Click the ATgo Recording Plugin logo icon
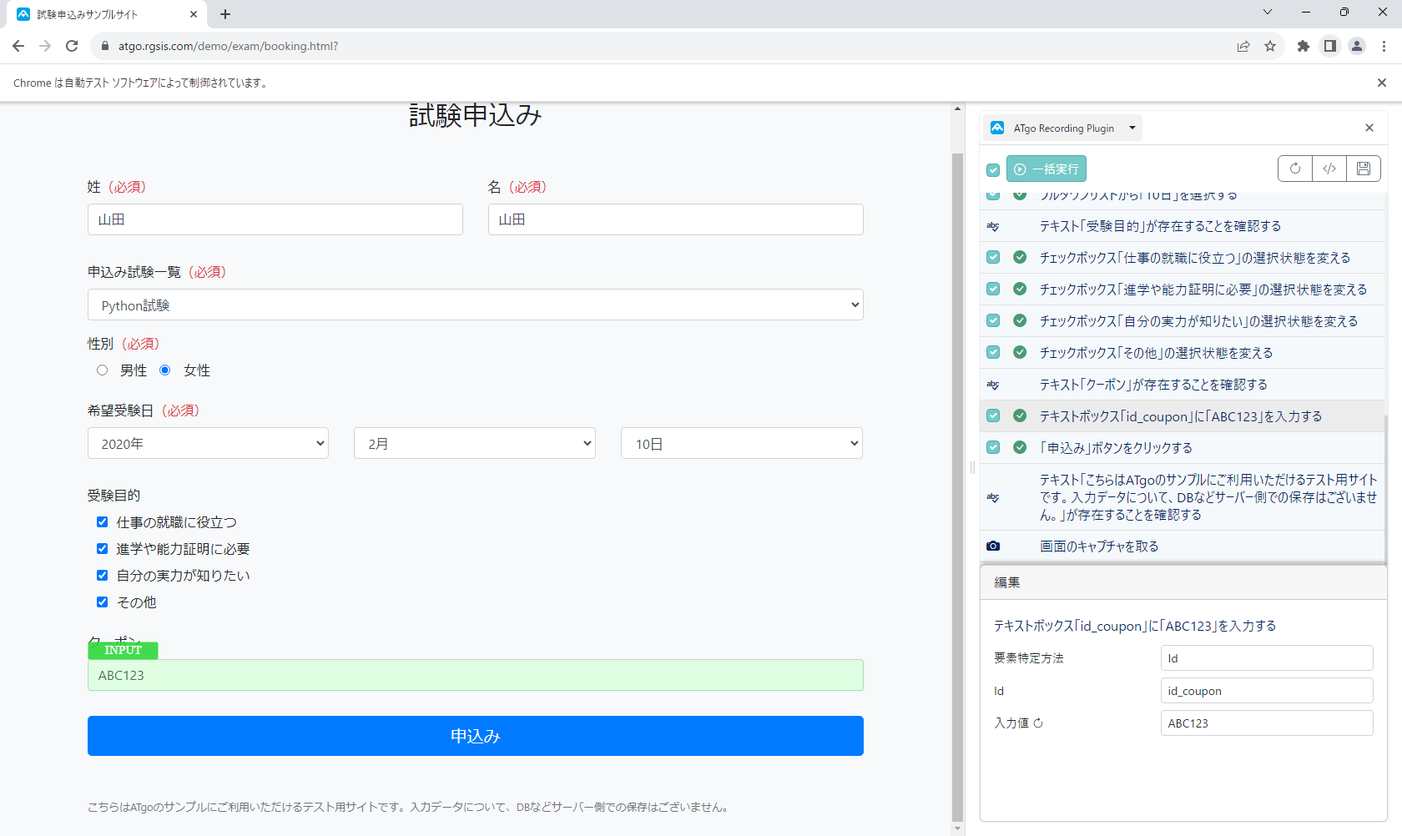Viewport: 1402px width, 836px height. point(998,127)
